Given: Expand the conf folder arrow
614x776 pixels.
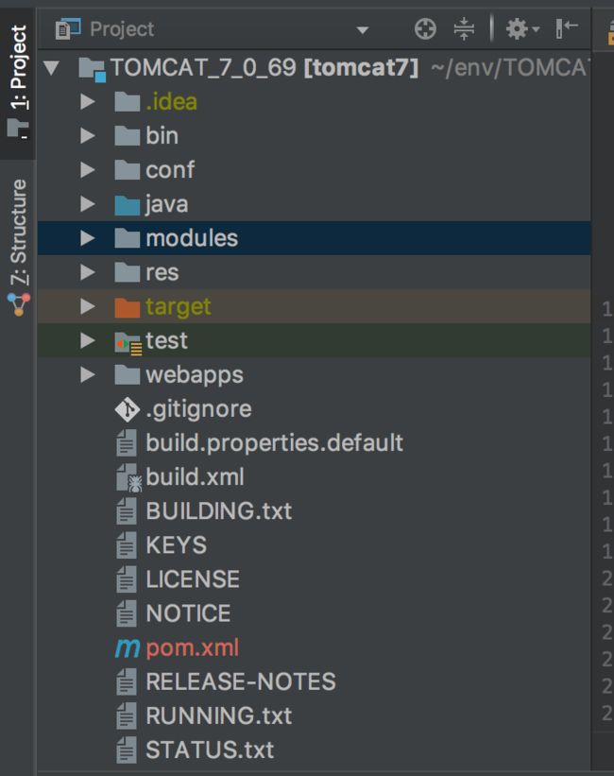Looking at the screenshot, I should pyautogui.click(x=88, y=170).
